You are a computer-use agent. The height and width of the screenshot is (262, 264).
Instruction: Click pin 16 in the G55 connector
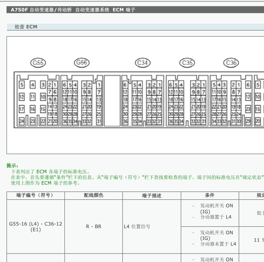point(33,109)
